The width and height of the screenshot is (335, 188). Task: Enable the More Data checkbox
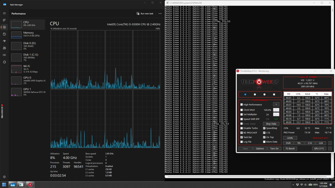[x=264, y=142]
